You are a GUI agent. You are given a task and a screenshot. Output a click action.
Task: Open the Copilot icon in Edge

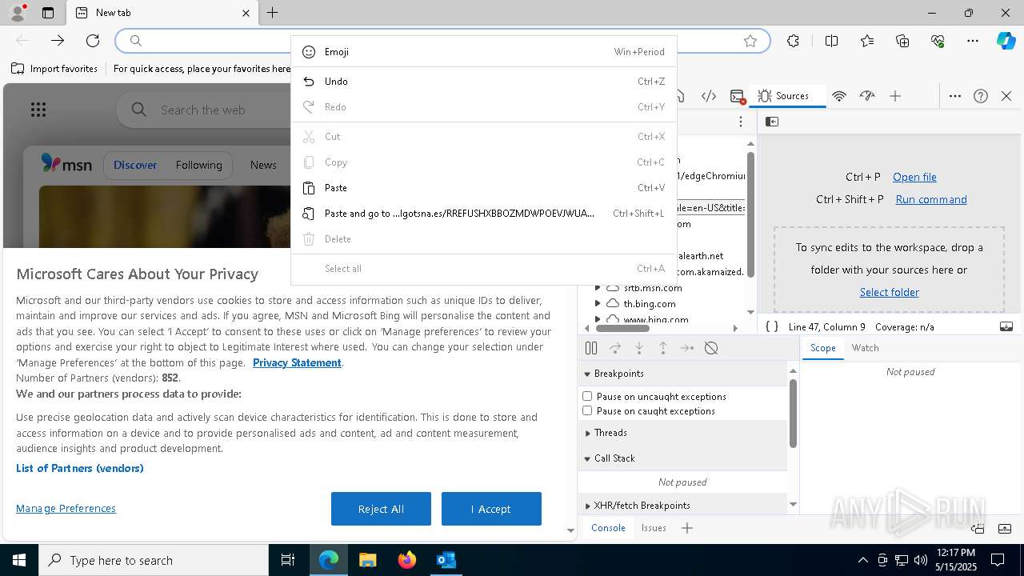coord(1006,41)
